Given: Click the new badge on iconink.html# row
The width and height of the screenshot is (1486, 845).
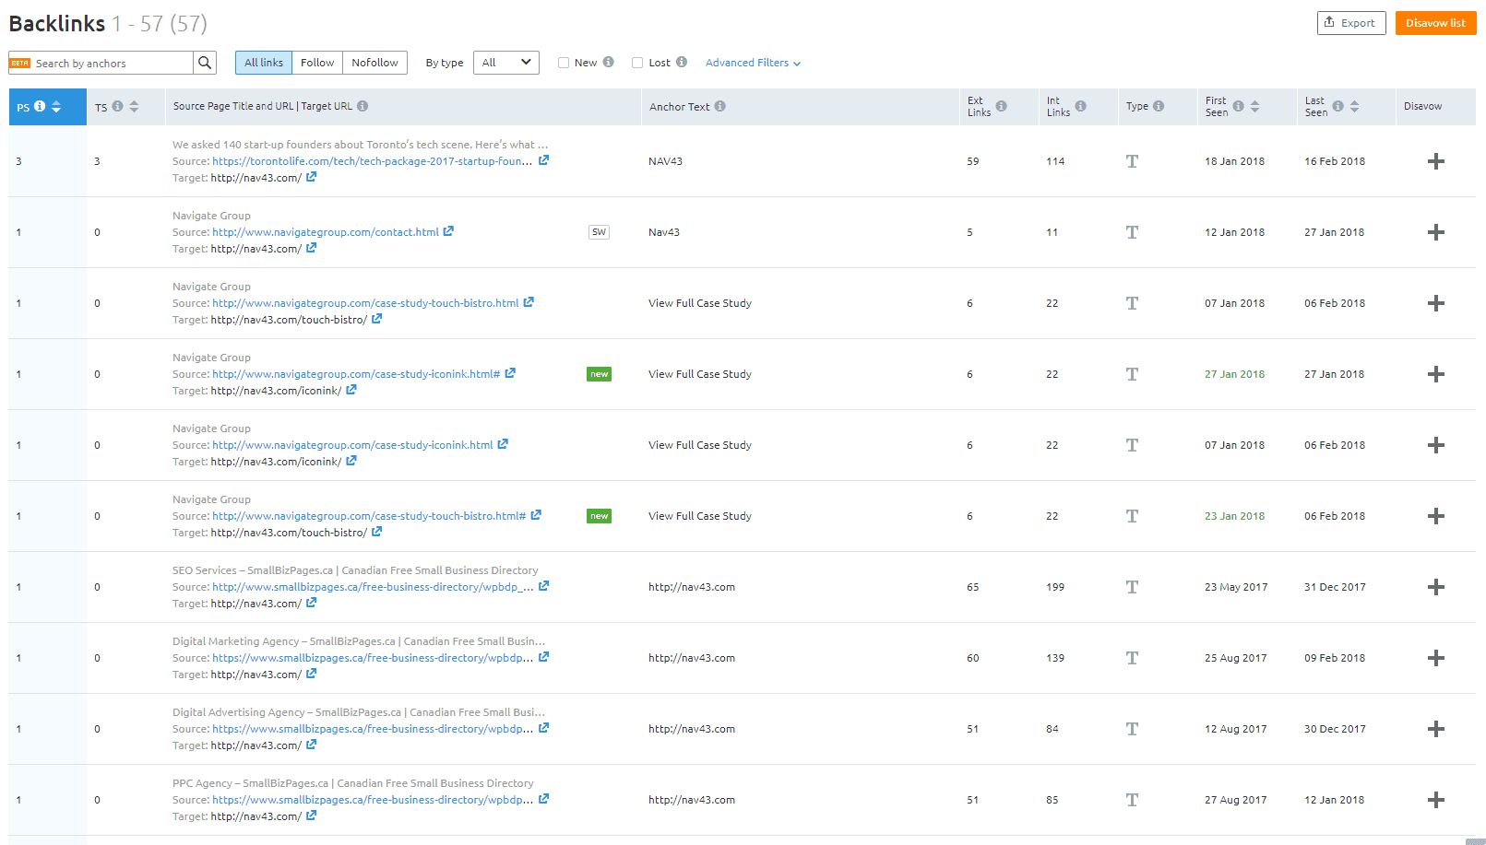Looking at the screenshot, I should (599, 374).
